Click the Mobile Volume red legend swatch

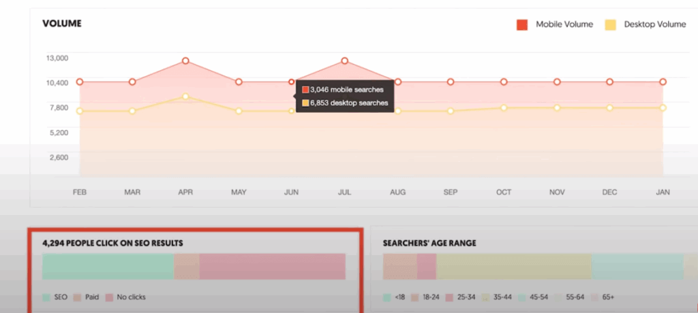click(522, 24)
